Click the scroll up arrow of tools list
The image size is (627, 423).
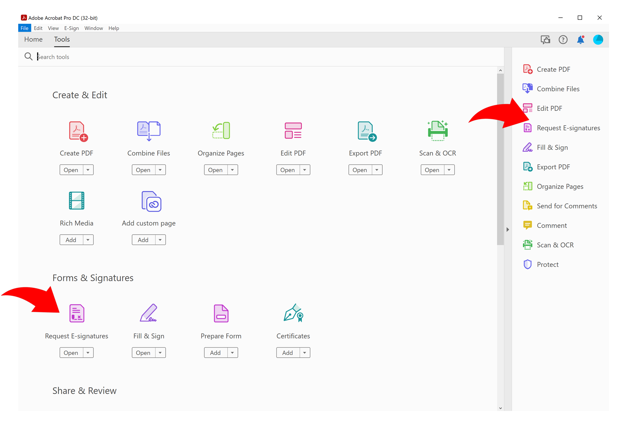500,70
